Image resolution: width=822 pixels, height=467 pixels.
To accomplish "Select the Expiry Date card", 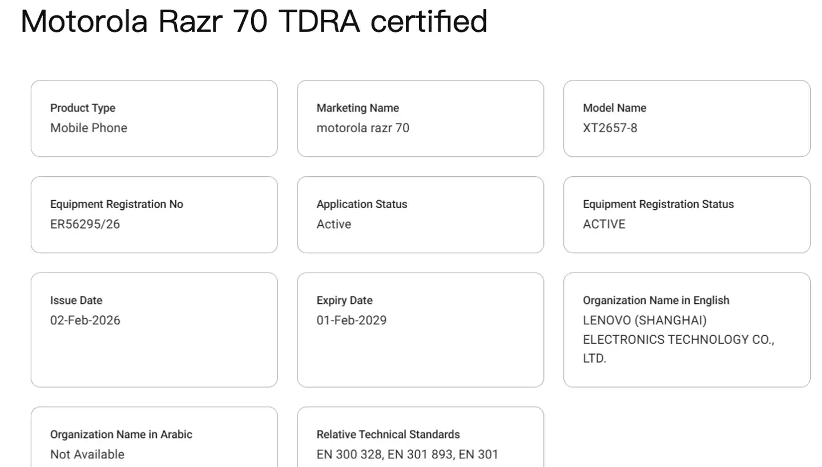I will point(420,329).
